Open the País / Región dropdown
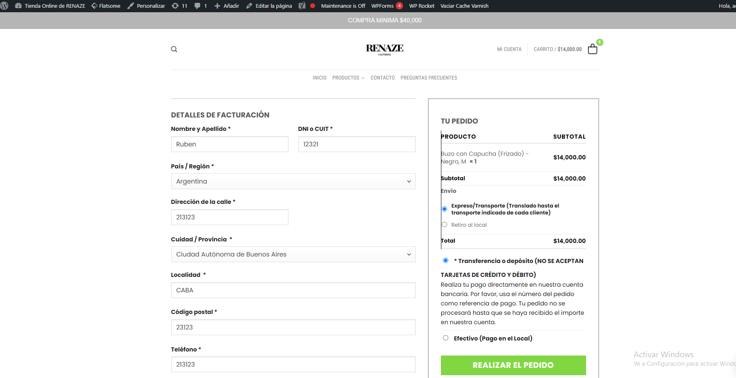The height and width of the screenshot is (378, 736). (x=293, y=181)
